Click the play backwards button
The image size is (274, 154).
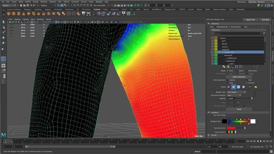(x=258, y=141)
